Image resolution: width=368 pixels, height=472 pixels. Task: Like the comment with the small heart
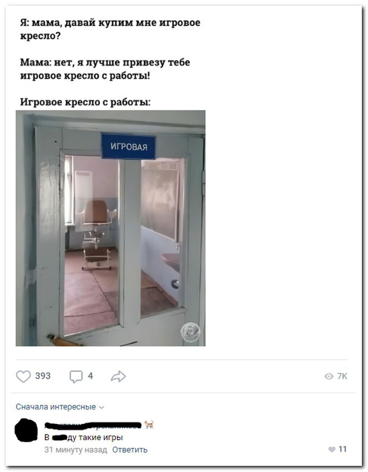coord(332,450)
